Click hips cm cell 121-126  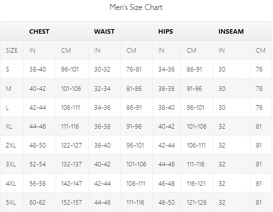(x=196, y=202)
